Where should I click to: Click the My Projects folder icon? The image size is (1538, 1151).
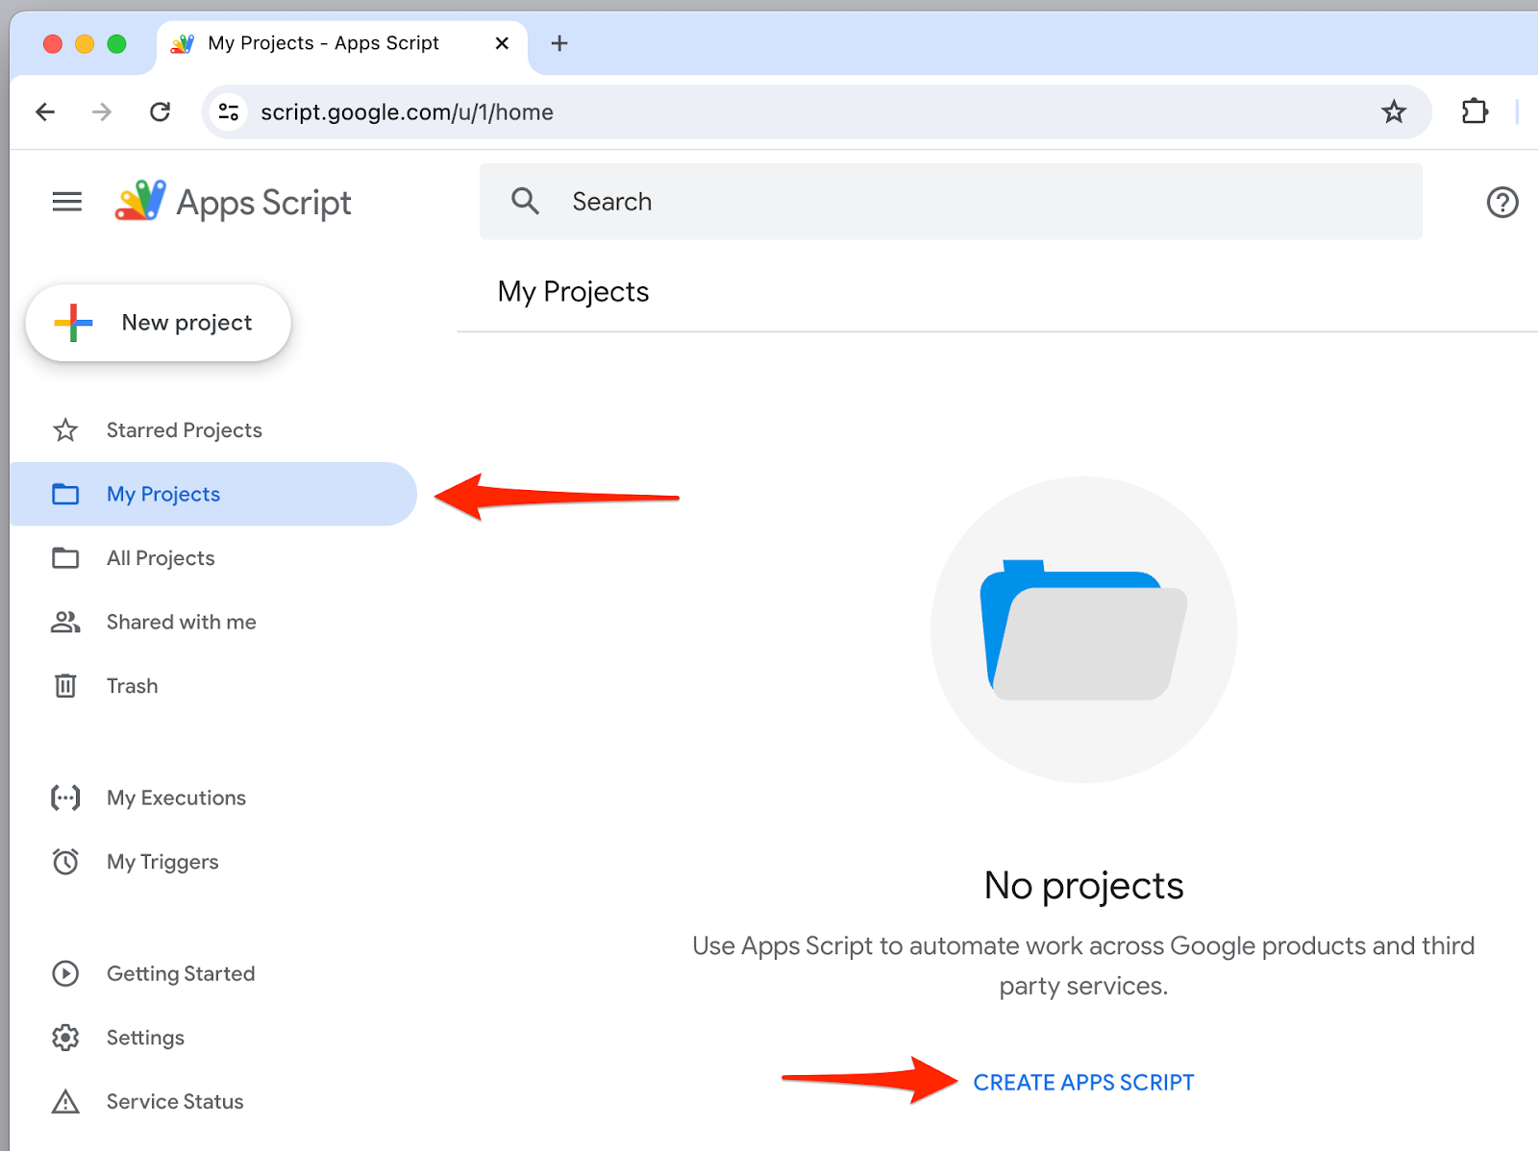[65, 494]
